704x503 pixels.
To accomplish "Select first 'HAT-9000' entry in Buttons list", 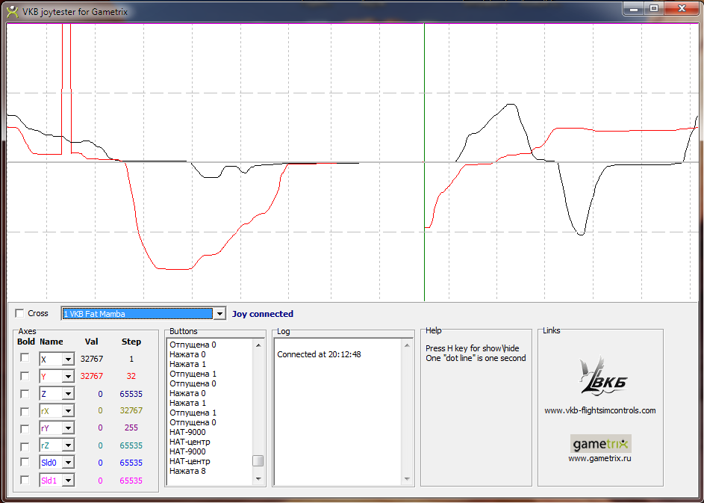I will (187, 432).
